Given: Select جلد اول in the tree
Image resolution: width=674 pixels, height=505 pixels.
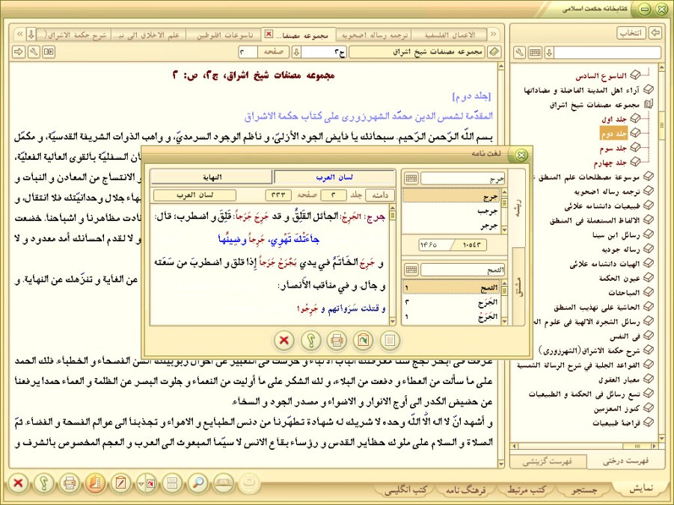Looking at the screenshot, I should pos(614,119).
